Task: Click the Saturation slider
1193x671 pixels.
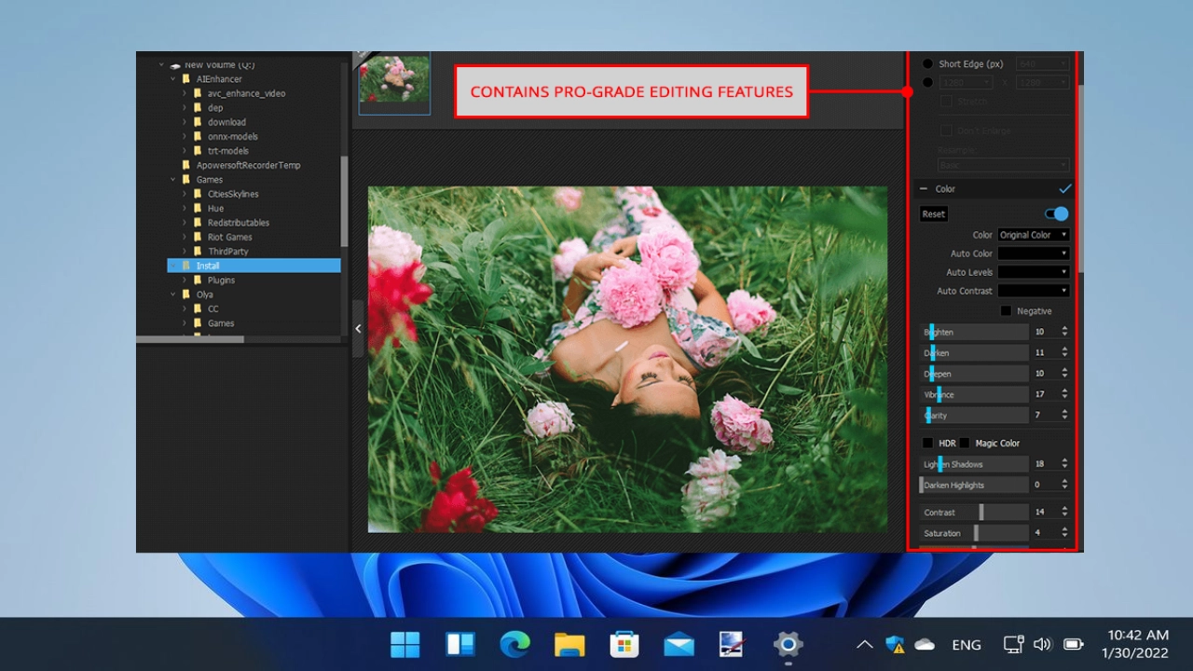Action: coord(974,533)
